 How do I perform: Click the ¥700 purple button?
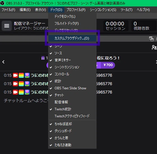point(108,65)
